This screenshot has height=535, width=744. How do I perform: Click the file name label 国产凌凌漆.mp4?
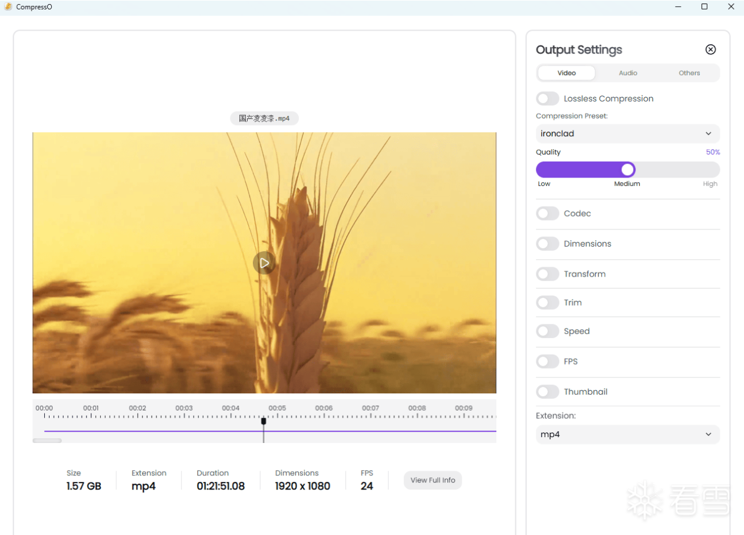264,119
